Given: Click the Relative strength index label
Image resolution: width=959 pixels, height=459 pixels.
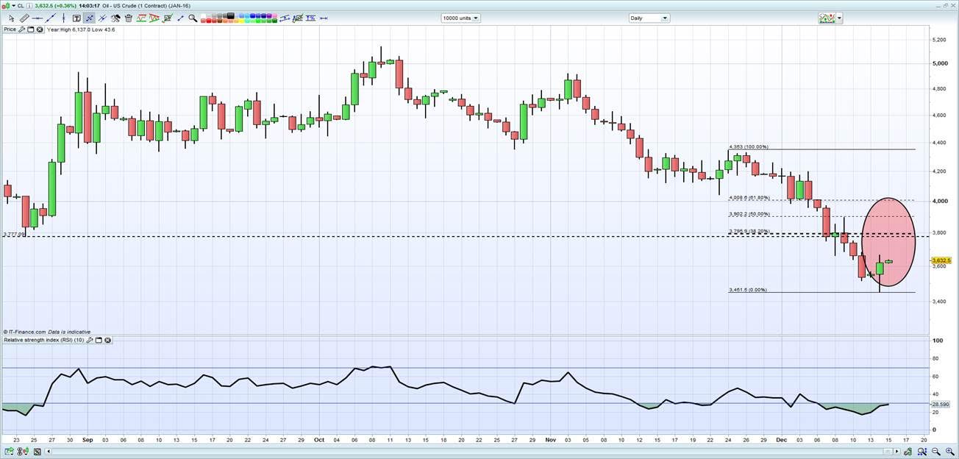Looking at the screenshot, I should point(43,340).
